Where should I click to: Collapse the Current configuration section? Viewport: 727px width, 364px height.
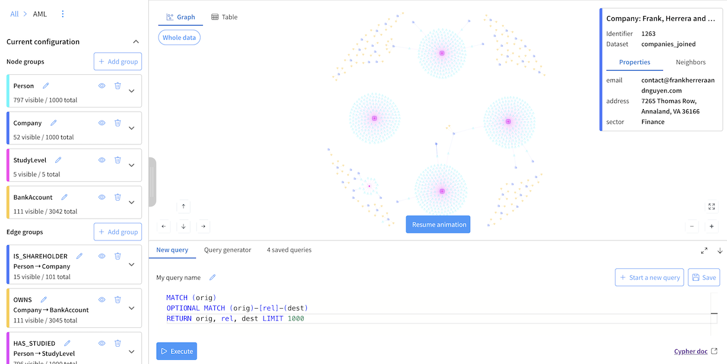coord(135,42)
